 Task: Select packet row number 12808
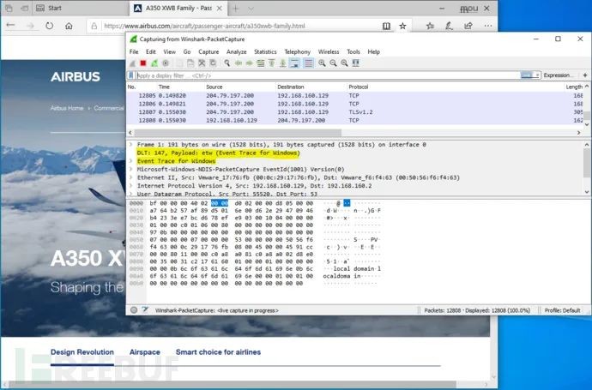(355, 120)
